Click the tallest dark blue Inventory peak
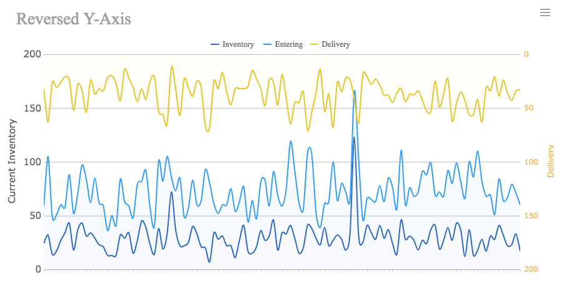Image resolution: width=564 pixels, height=285 pixels. [354, 138]
